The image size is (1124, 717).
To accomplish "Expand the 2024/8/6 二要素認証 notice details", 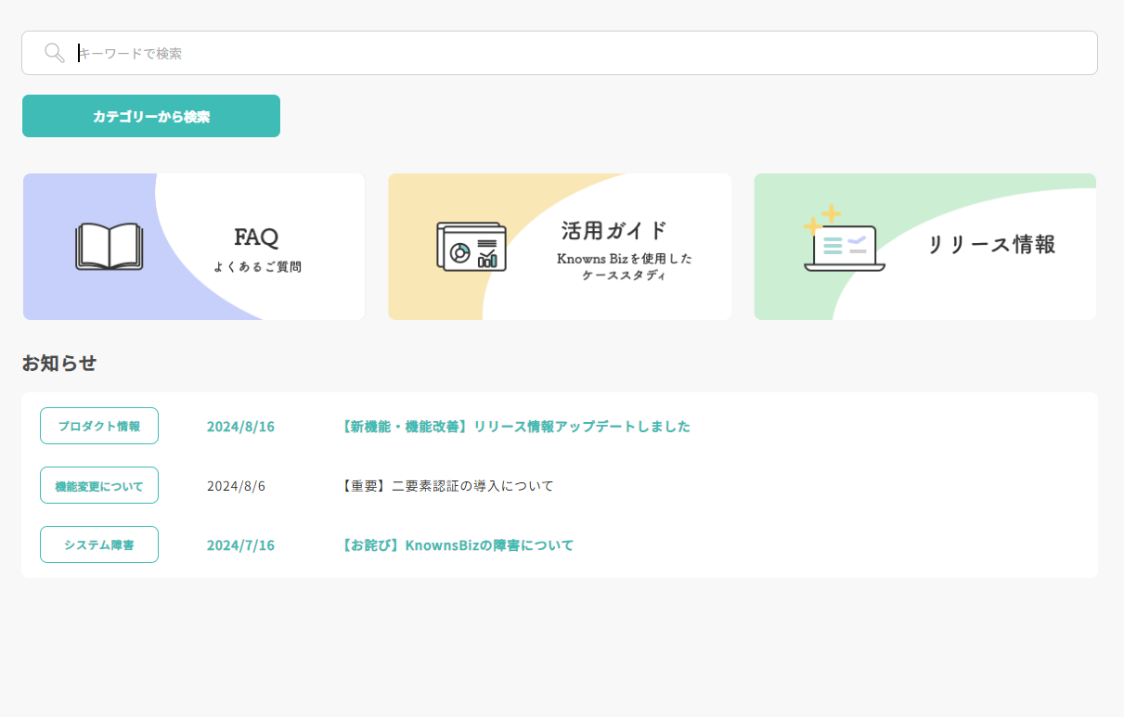I will (446, 484).
